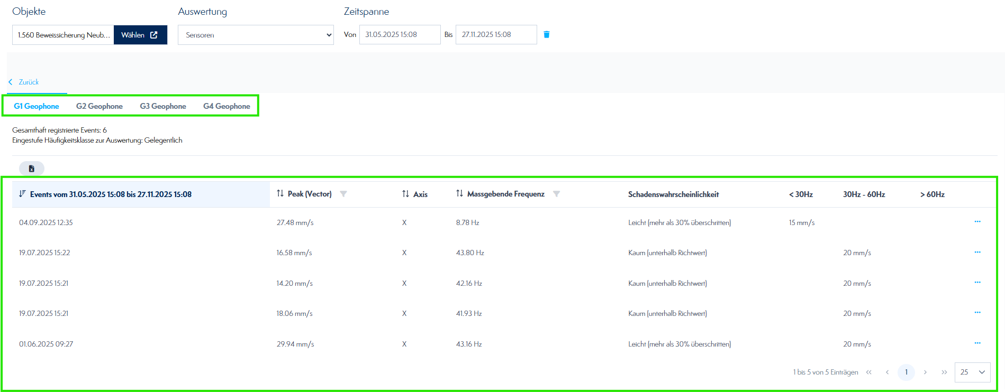This screenshot has height=392, width=1005.
Task: Sort table by Peak (Vector) column
Action: pos(280,194)
